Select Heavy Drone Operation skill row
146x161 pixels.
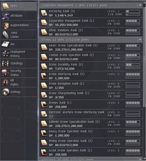(x=91, y=133)
